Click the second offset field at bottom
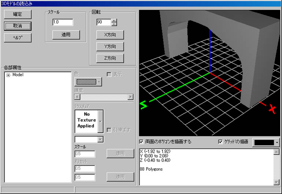Screen dimensions: 282x194 pyautogui.click(x=85, y=177)
